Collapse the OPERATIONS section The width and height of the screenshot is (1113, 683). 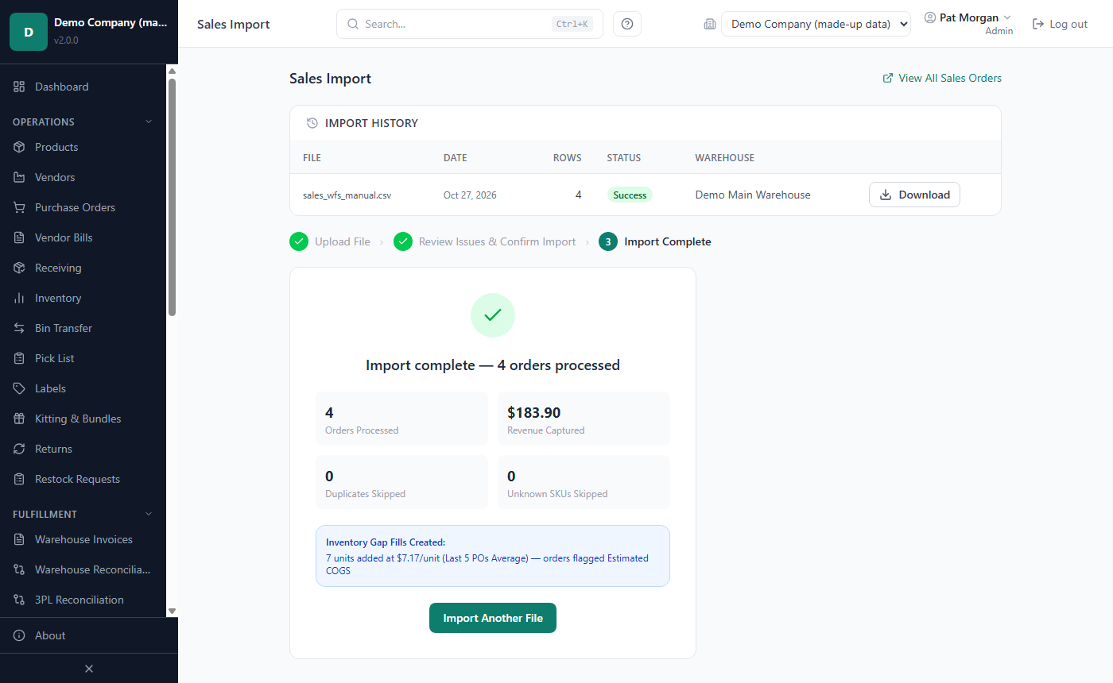(83, 122)
